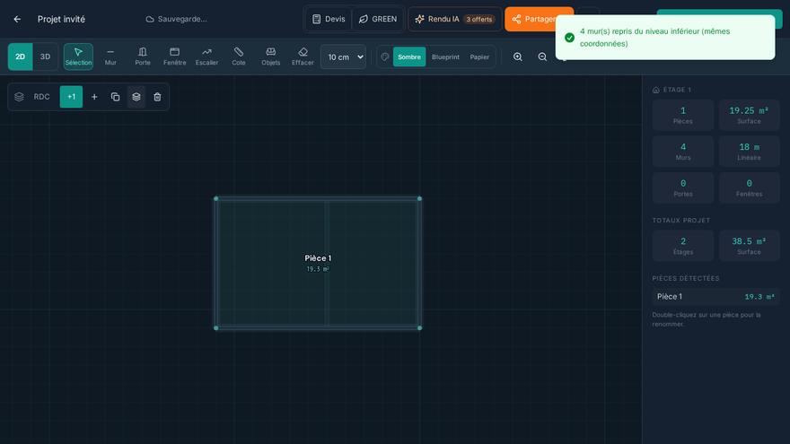
Task: Click the bottom-right wall corner node
Action: pyautogui.click(x=420, y=327)
